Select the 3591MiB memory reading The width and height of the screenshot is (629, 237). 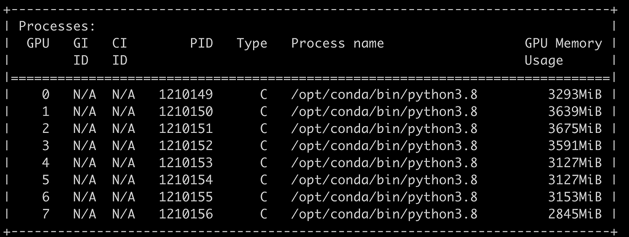tap(575, 146)
